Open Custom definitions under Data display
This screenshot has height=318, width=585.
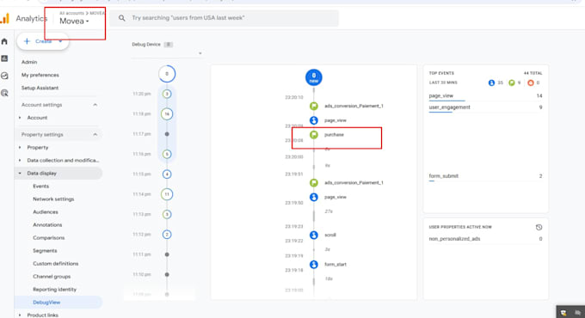pyautogui.click(x=56, y=264)
